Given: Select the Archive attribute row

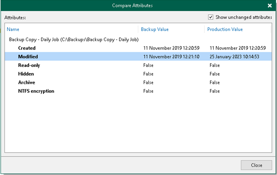Looking at the screenshot, I should [27, 82].
